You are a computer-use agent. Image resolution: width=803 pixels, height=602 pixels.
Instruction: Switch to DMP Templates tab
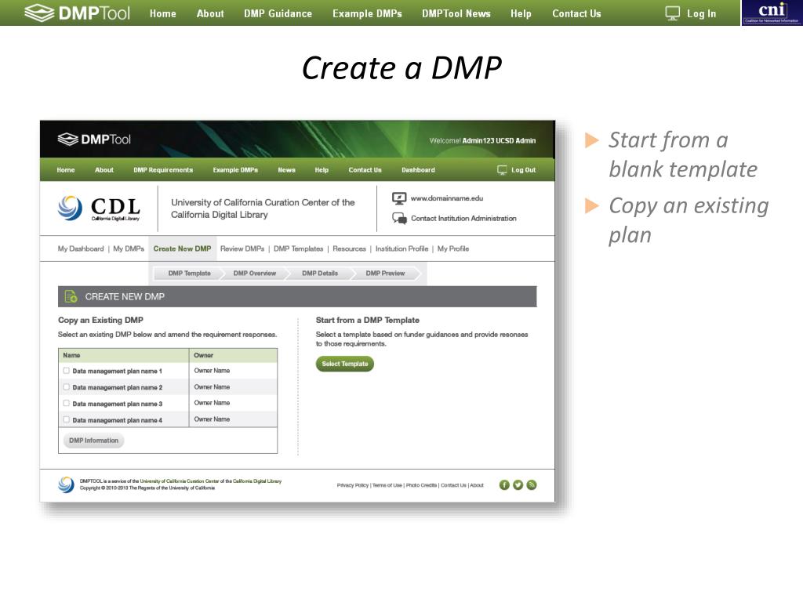[x=299, y=248]
